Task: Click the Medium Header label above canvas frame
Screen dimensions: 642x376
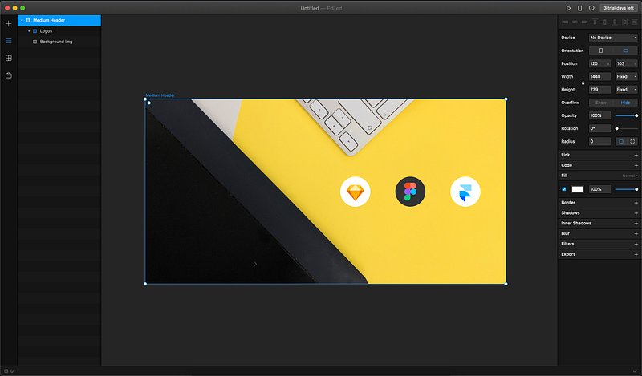Action: [160, 95]
